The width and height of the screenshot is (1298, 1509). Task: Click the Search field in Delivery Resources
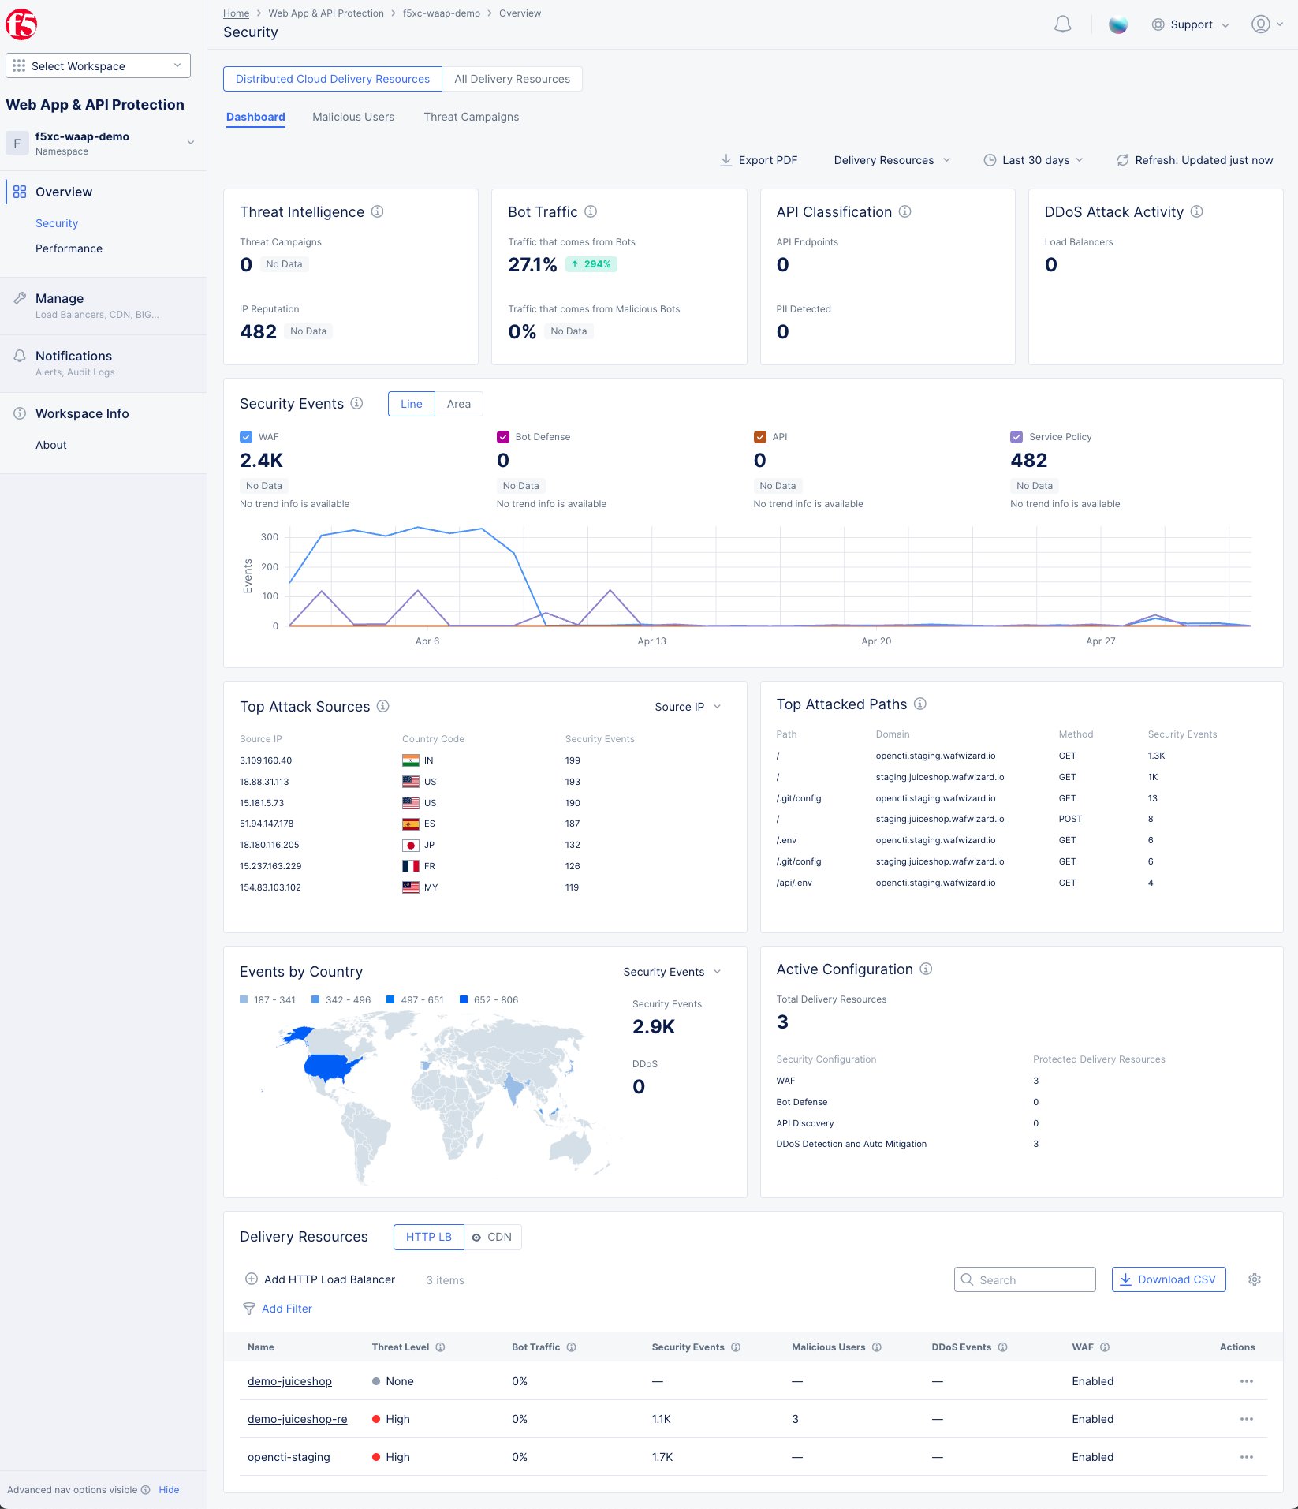1025,1279
